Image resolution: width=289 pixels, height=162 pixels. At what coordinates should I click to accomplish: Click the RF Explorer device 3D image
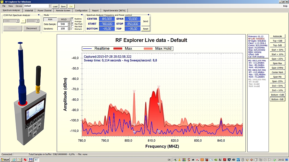(30, 94)
